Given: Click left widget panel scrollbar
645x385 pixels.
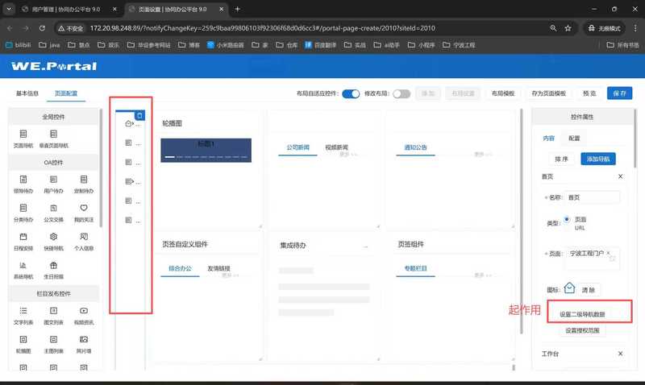Looking at the screenshot, I should pos(101,168).
